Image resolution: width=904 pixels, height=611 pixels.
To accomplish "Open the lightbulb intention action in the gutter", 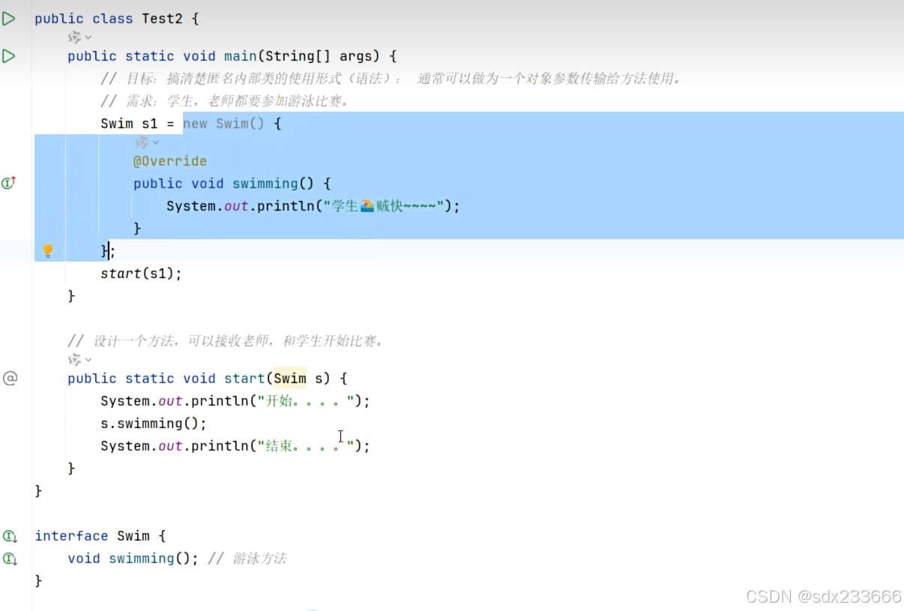I will pos(48,250).
